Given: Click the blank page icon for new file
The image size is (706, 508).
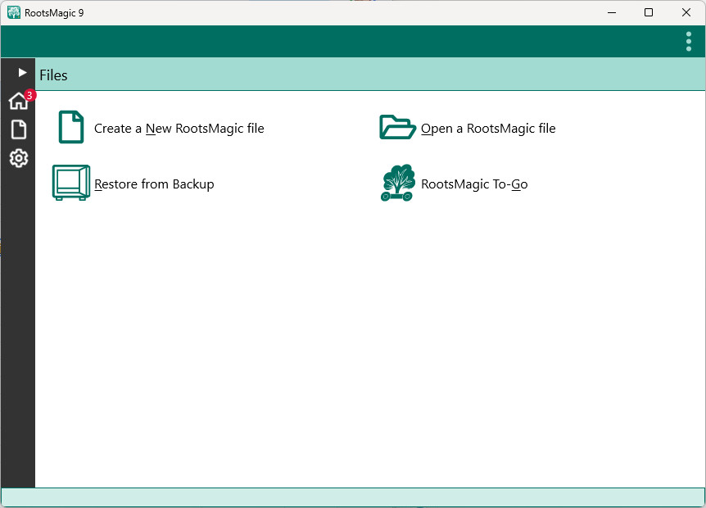Looking at the screenshot, I should (71, 128).
